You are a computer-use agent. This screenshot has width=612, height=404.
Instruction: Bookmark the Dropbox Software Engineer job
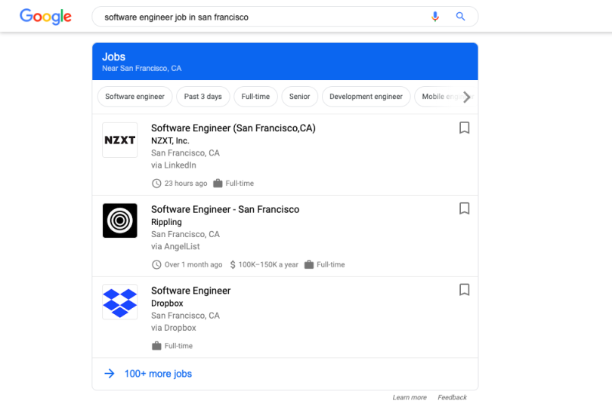pos(464,290)
